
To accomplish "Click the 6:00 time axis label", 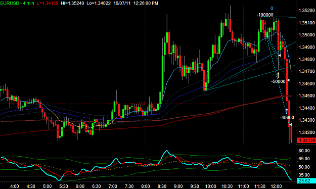I will point(80,186).
